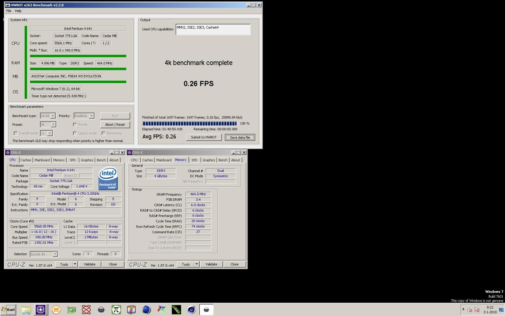Click Save data file button
Image resolution: width=505 pixels, height=316 pixels.
point(240,137)
